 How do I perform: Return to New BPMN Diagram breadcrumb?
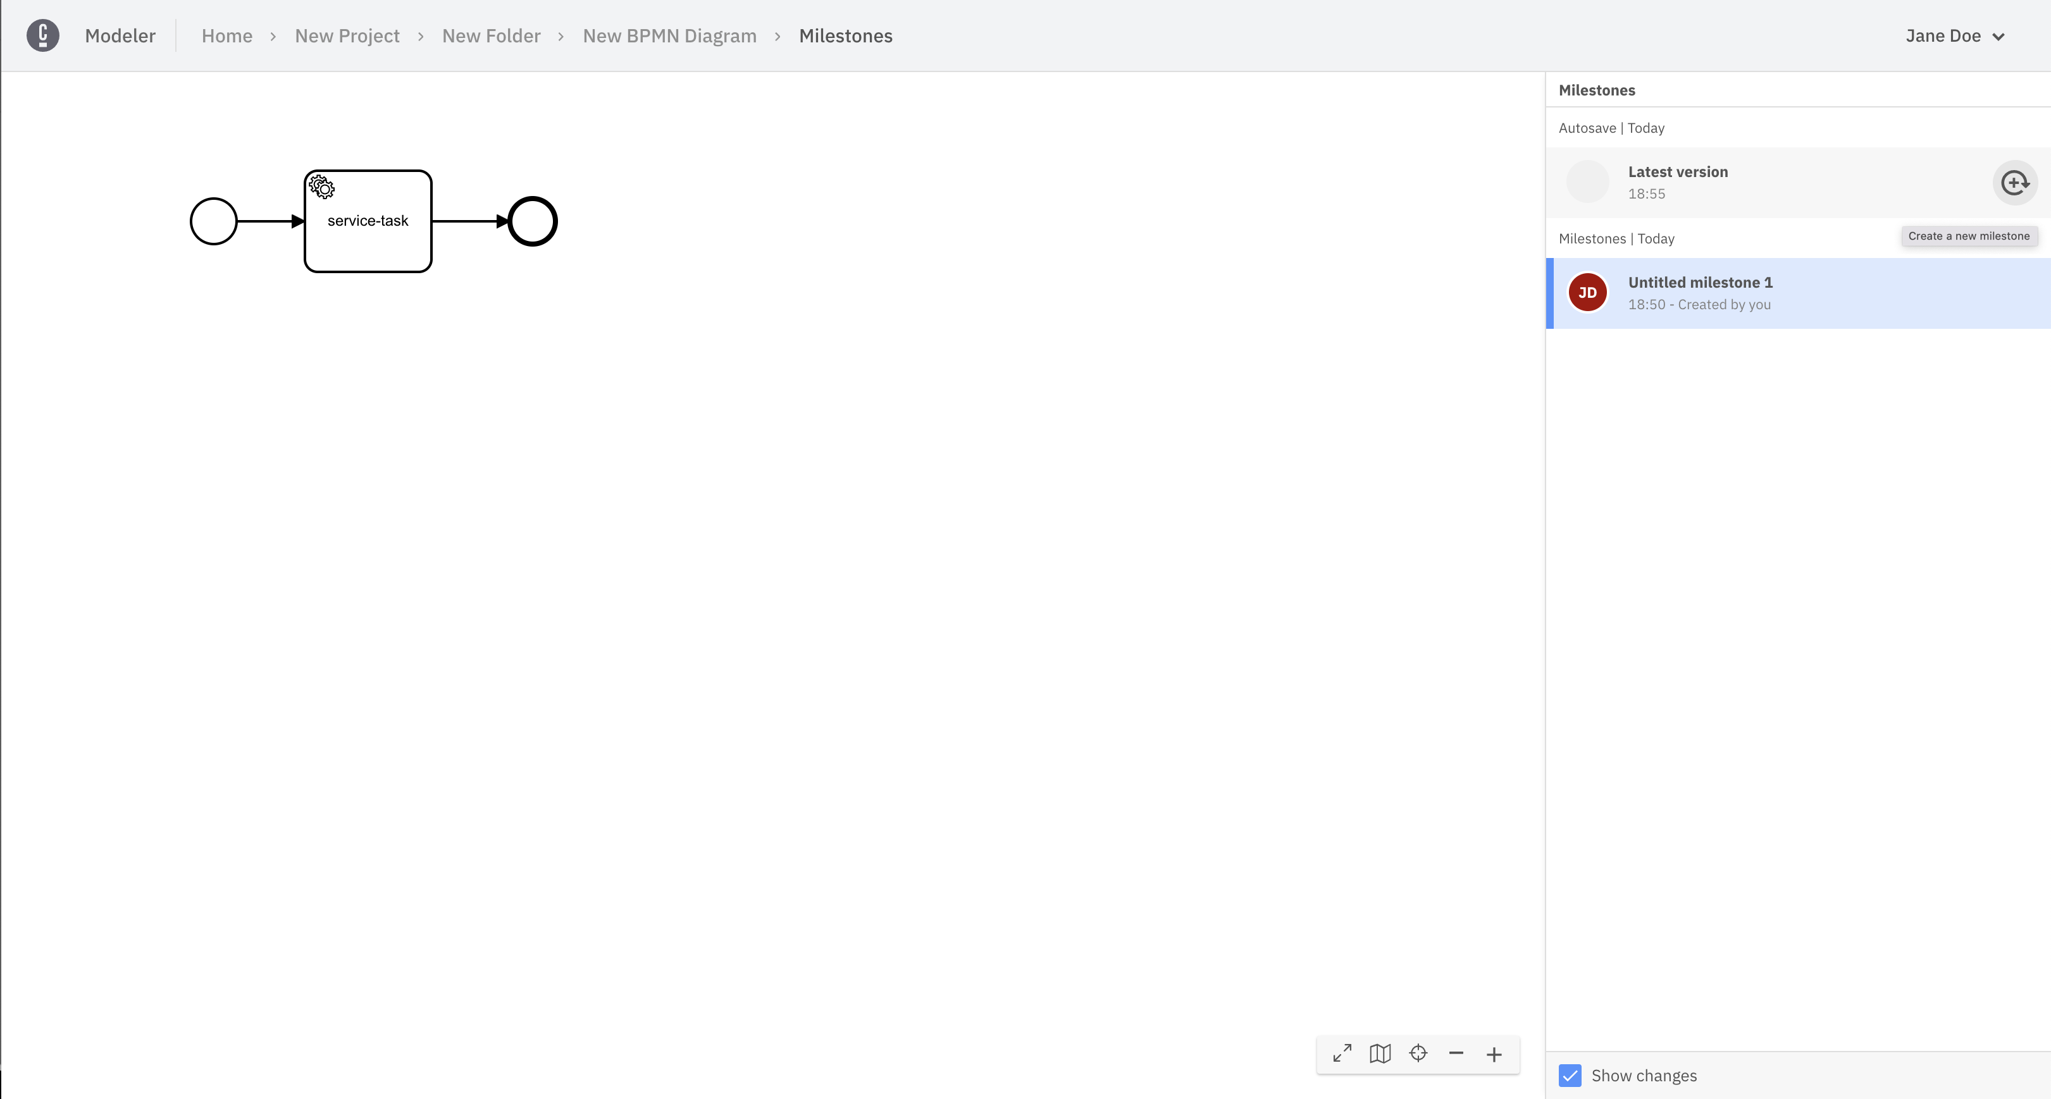pyautogui.click(x=669, y=36)
